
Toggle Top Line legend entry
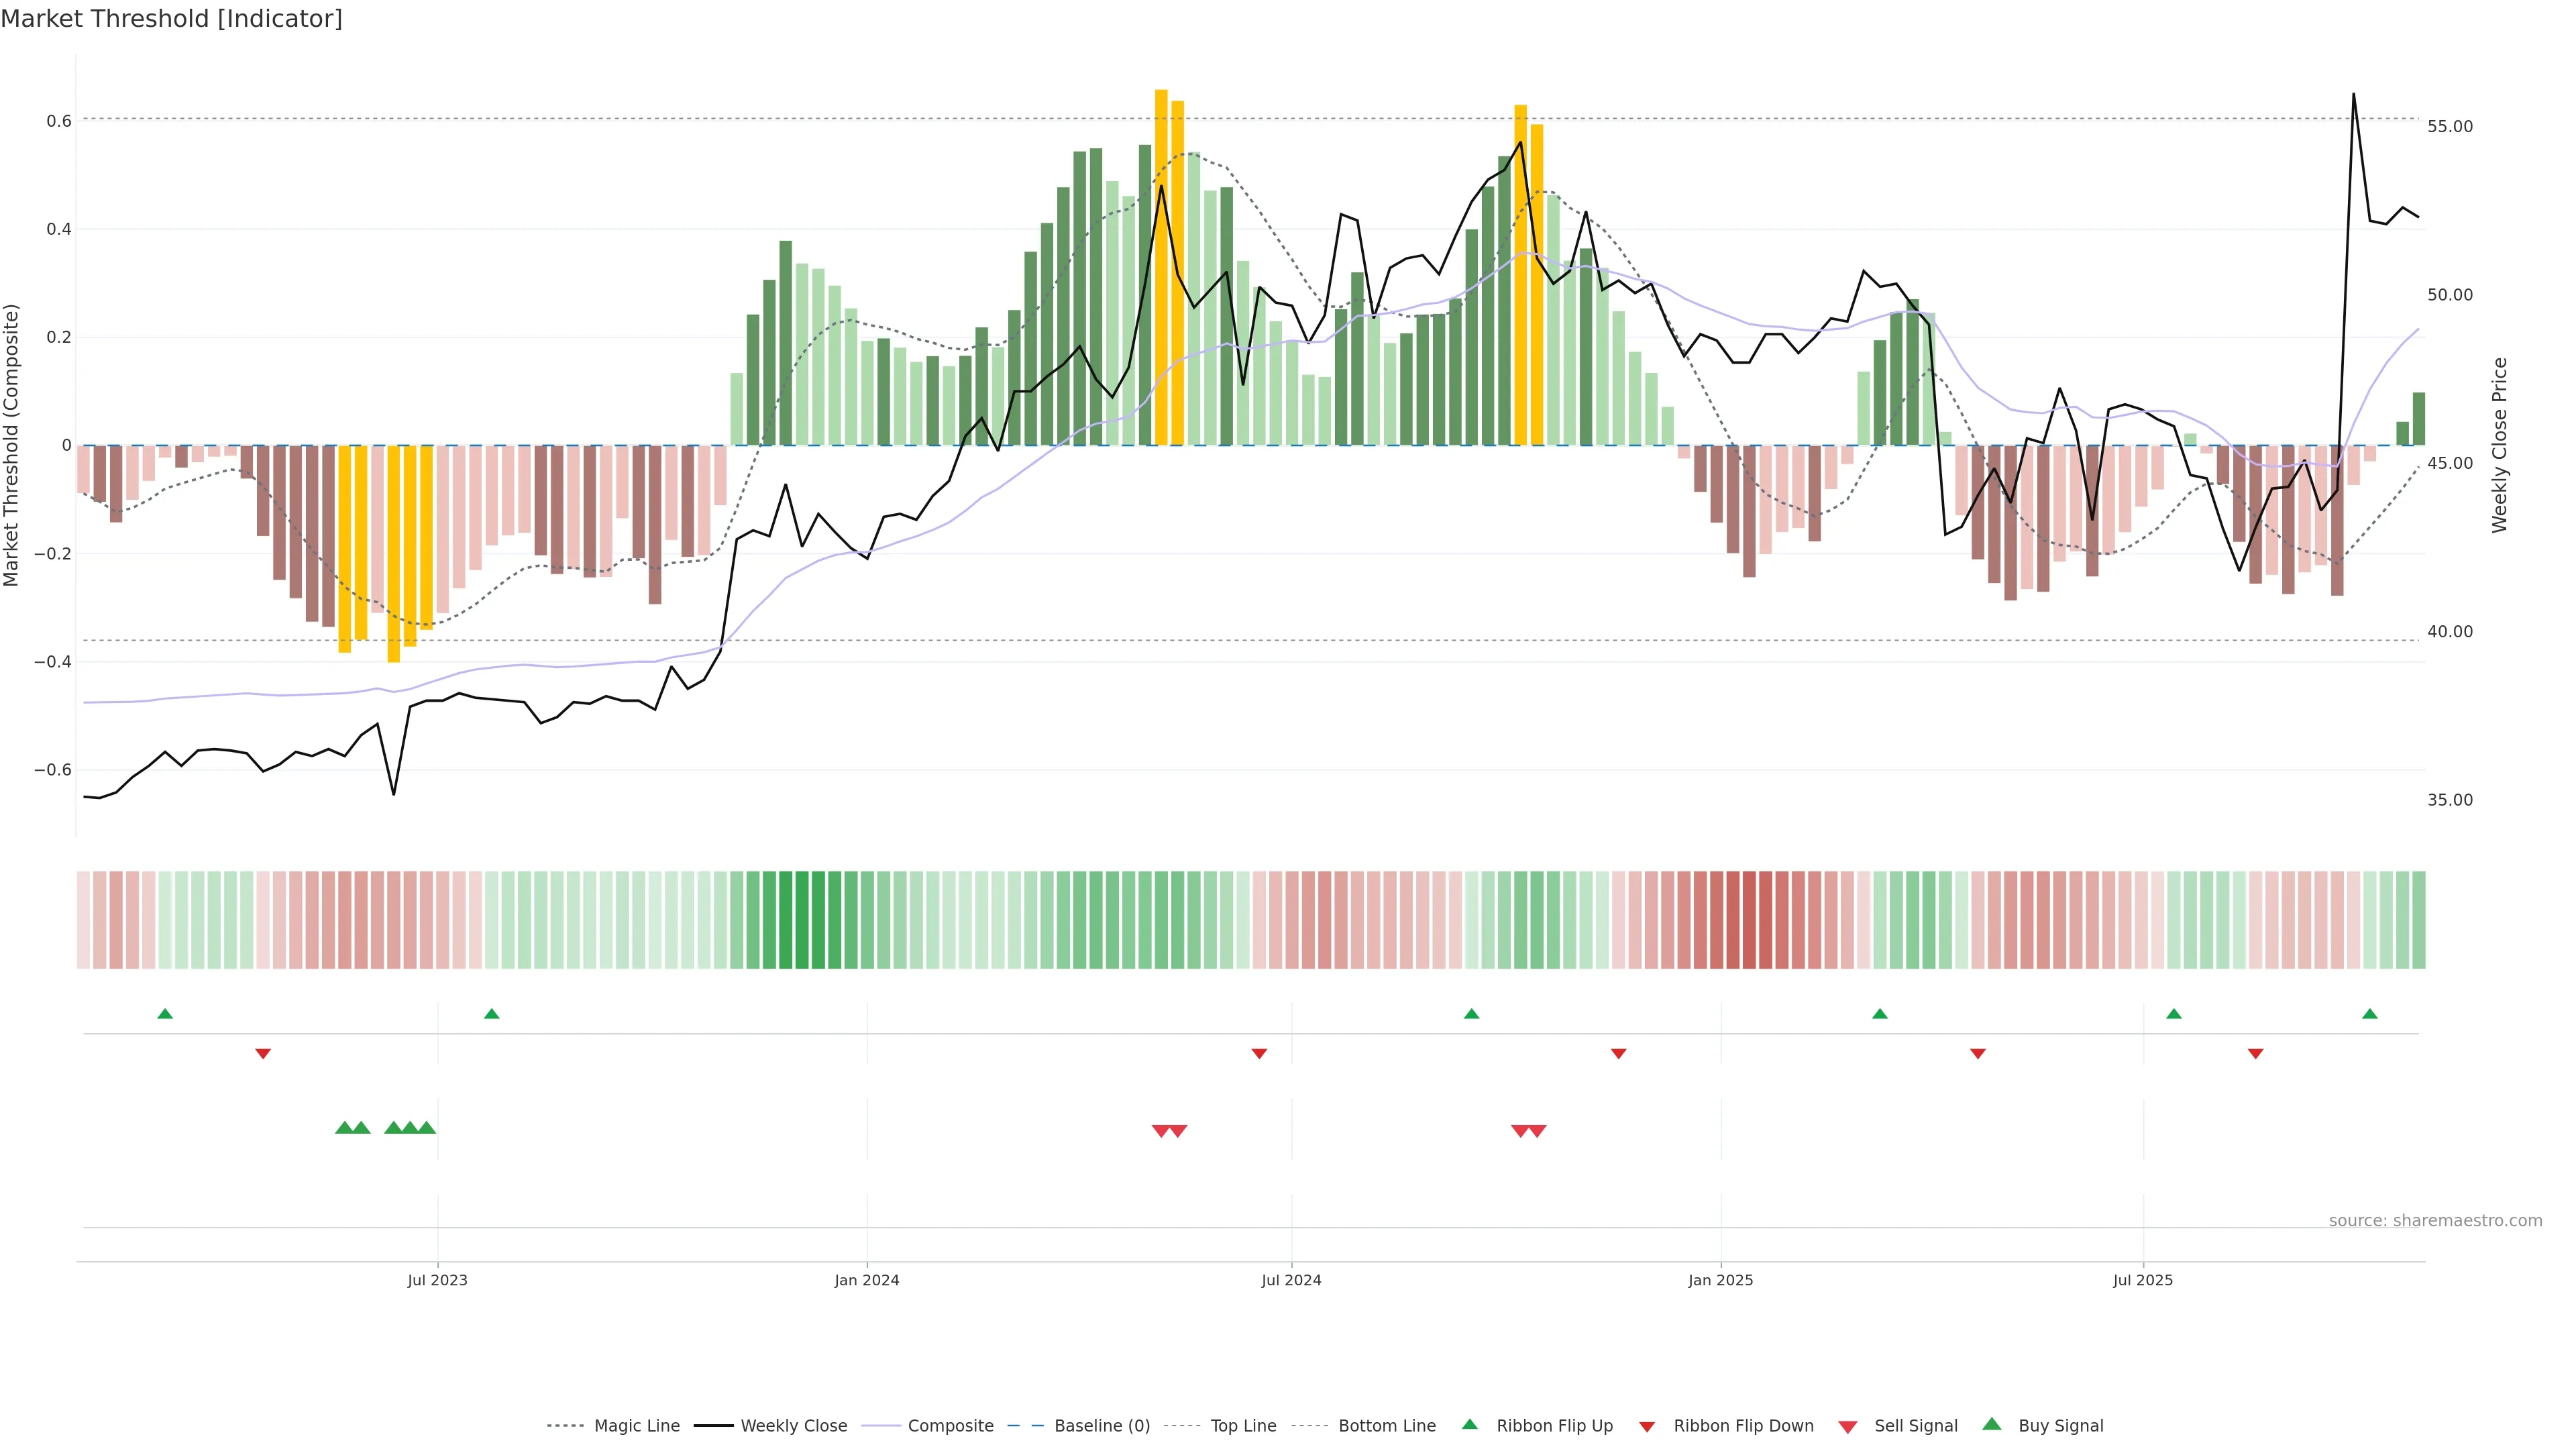(x=1243, y=1426)
